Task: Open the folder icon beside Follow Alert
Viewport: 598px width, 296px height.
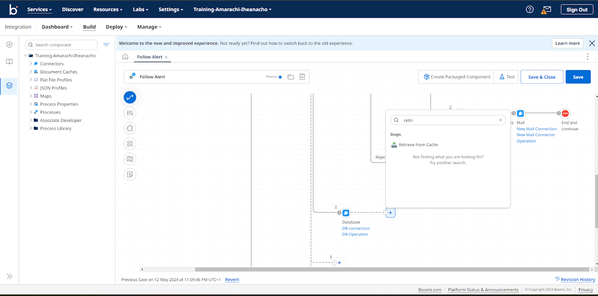Action: pyautogui.click(x=291, y=77)
